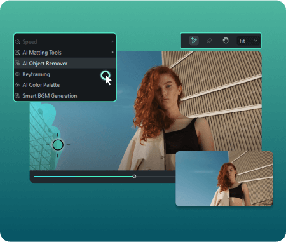Open the AI Matting Tools entry

tap(65, 53)
